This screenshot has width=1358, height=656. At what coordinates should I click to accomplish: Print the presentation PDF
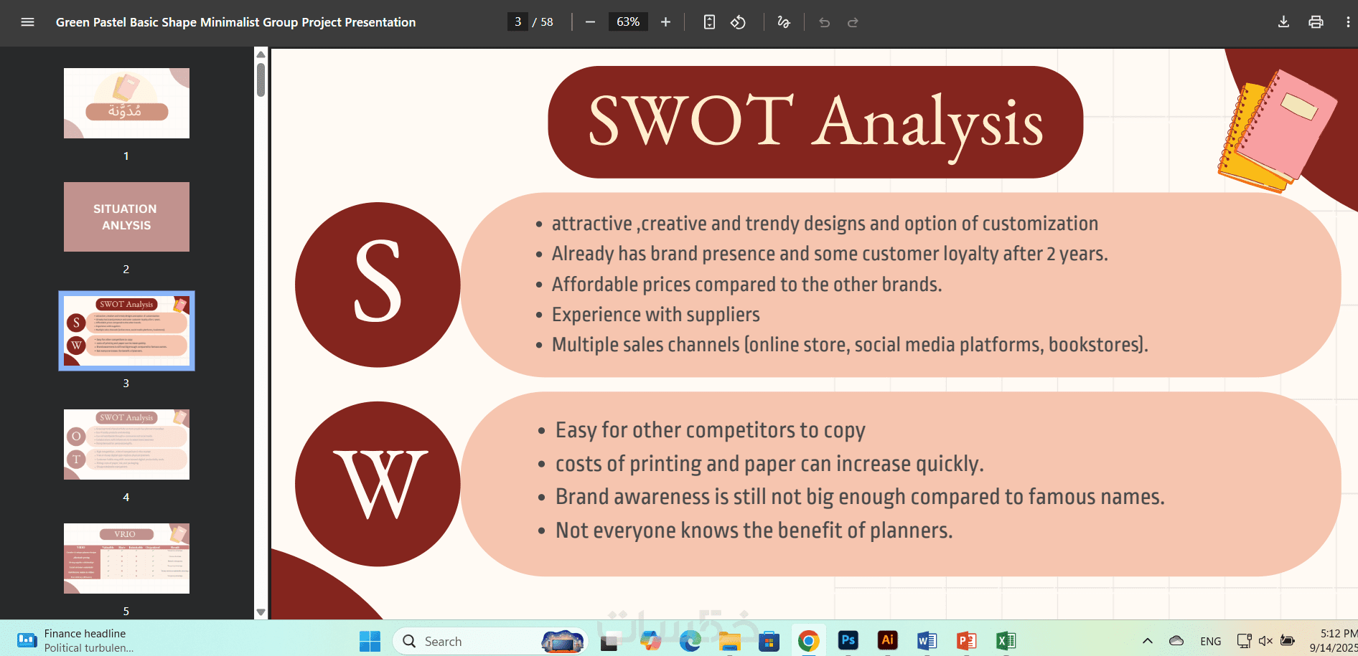tap(1316, 22)
